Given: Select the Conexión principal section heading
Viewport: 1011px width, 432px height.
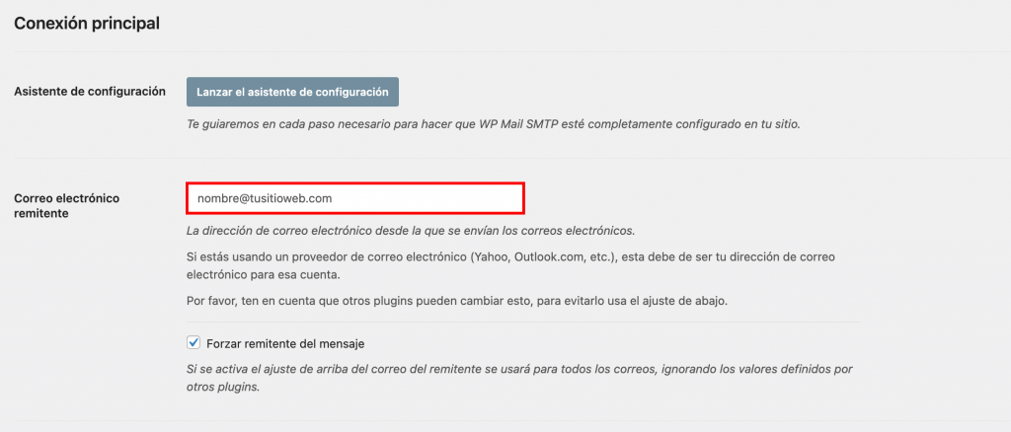Looking at the screenshot, I should click(x=87, y=24).
